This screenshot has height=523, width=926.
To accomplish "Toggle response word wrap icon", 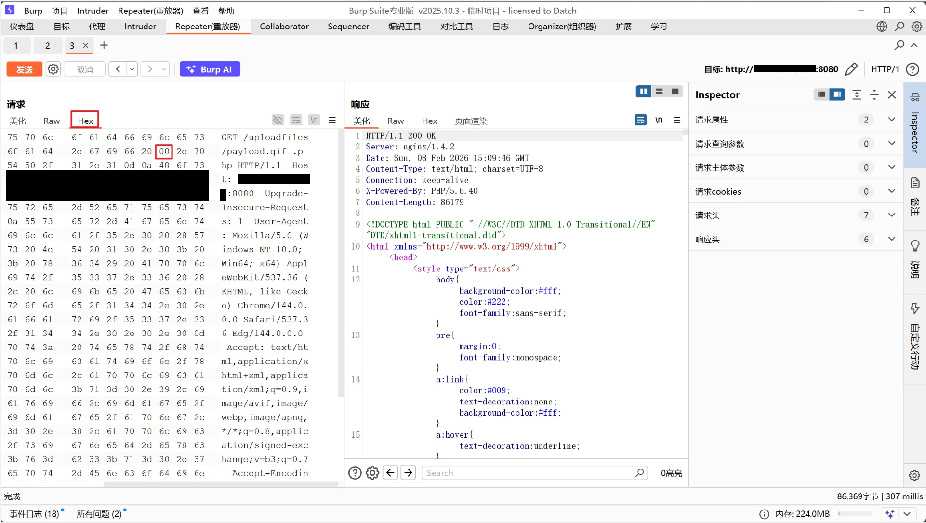I will (x=640, y=120).
